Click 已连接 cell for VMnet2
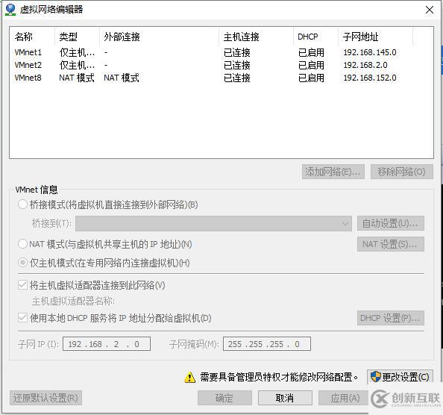 [236, 65]
